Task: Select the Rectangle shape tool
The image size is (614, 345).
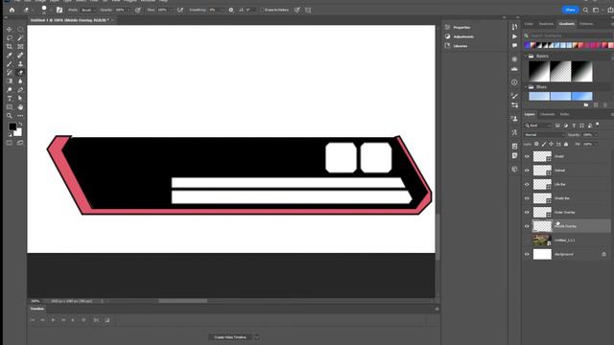Action: 9,106
